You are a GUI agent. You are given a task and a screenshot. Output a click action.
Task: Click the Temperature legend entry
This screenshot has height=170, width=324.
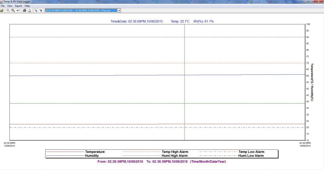pyautogui.click(x=95, y=152)
